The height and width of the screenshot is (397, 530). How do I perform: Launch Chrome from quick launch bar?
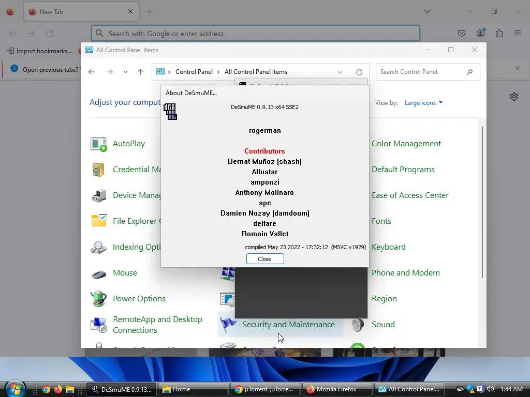tap(46, 389)
